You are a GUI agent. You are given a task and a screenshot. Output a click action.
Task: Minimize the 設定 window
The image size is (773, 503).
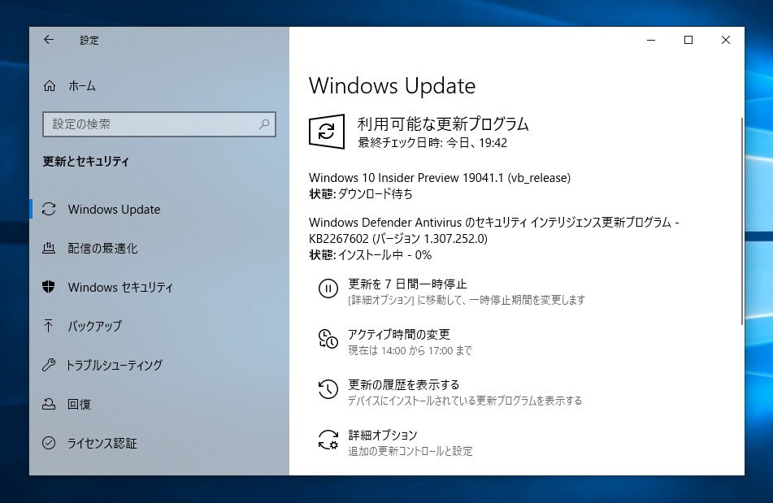pos(651,40)
